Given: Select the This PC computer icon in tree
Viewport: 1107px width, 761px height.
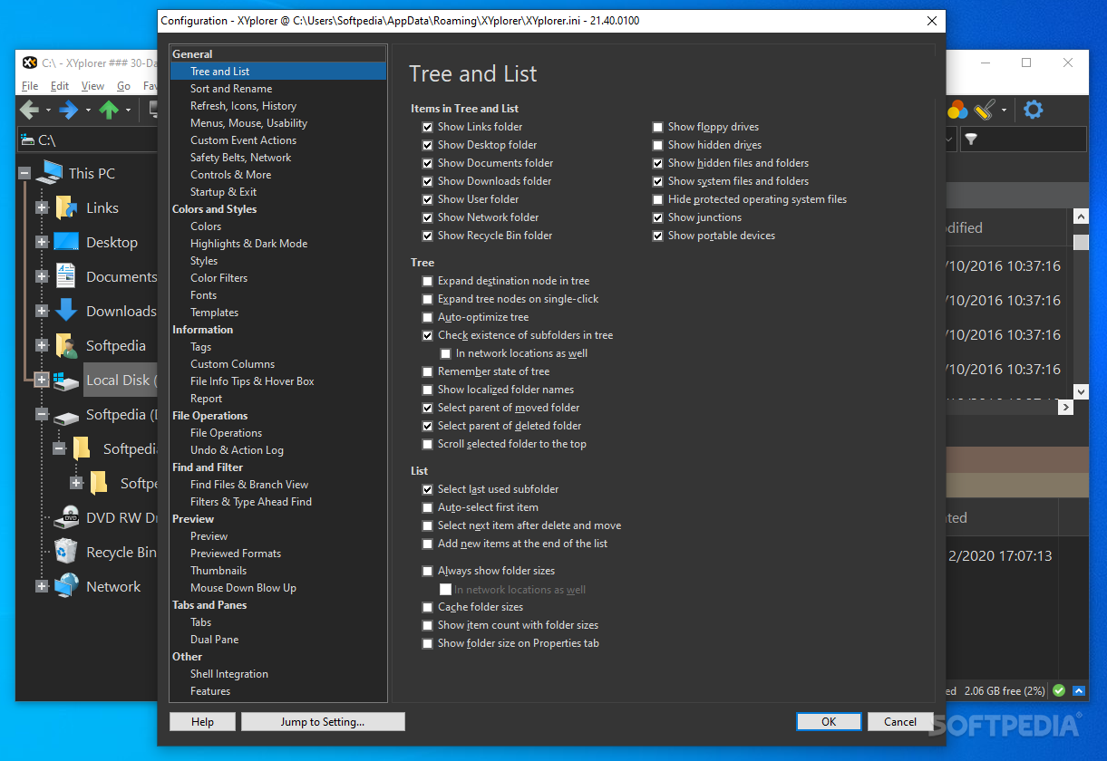Looking at the screenshot, I should click(49, 173).
